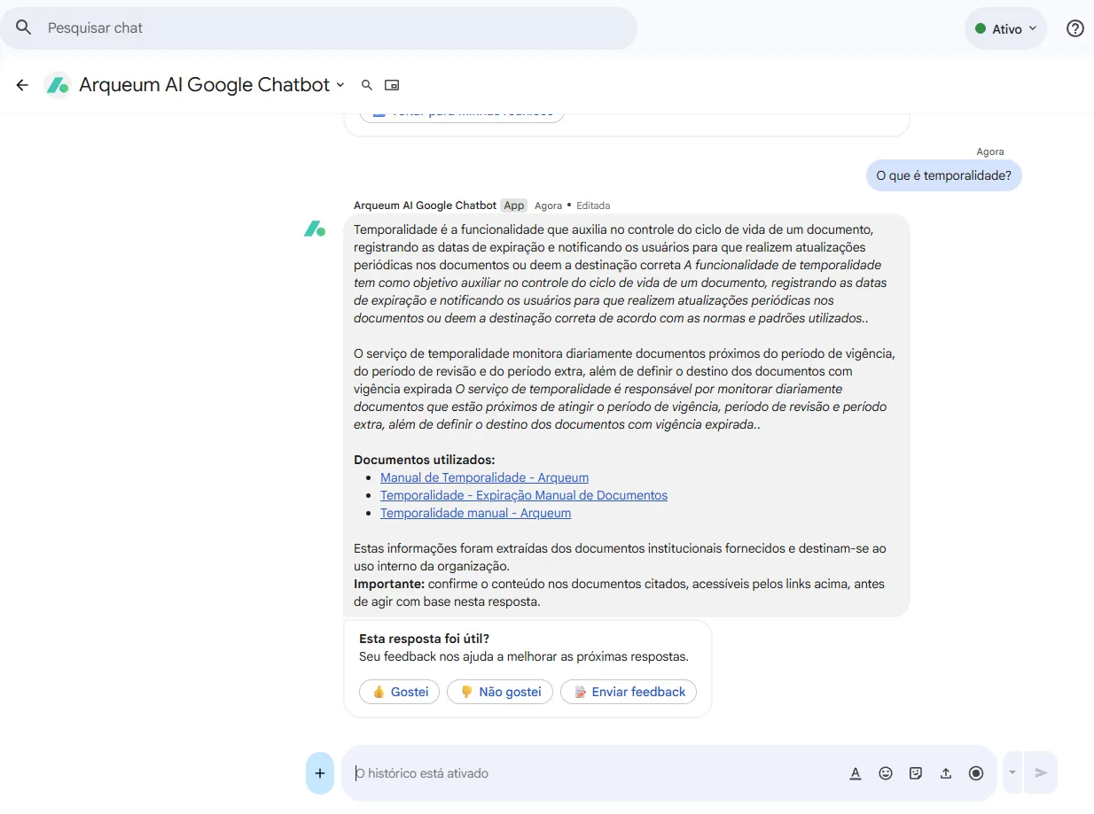The image size is (1094, 814).
Task: Click the plus button to add attachment
Action: pyautogui.click(x=320, y=773)
